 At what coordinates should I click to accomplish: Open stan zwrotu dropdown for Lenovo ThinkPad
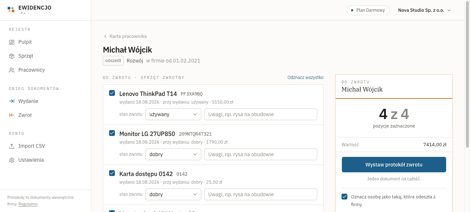173,114
